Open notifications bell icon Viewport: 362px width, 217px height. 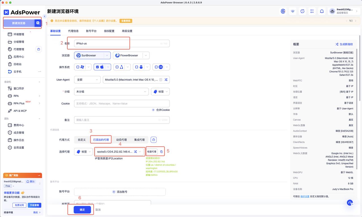322,11
